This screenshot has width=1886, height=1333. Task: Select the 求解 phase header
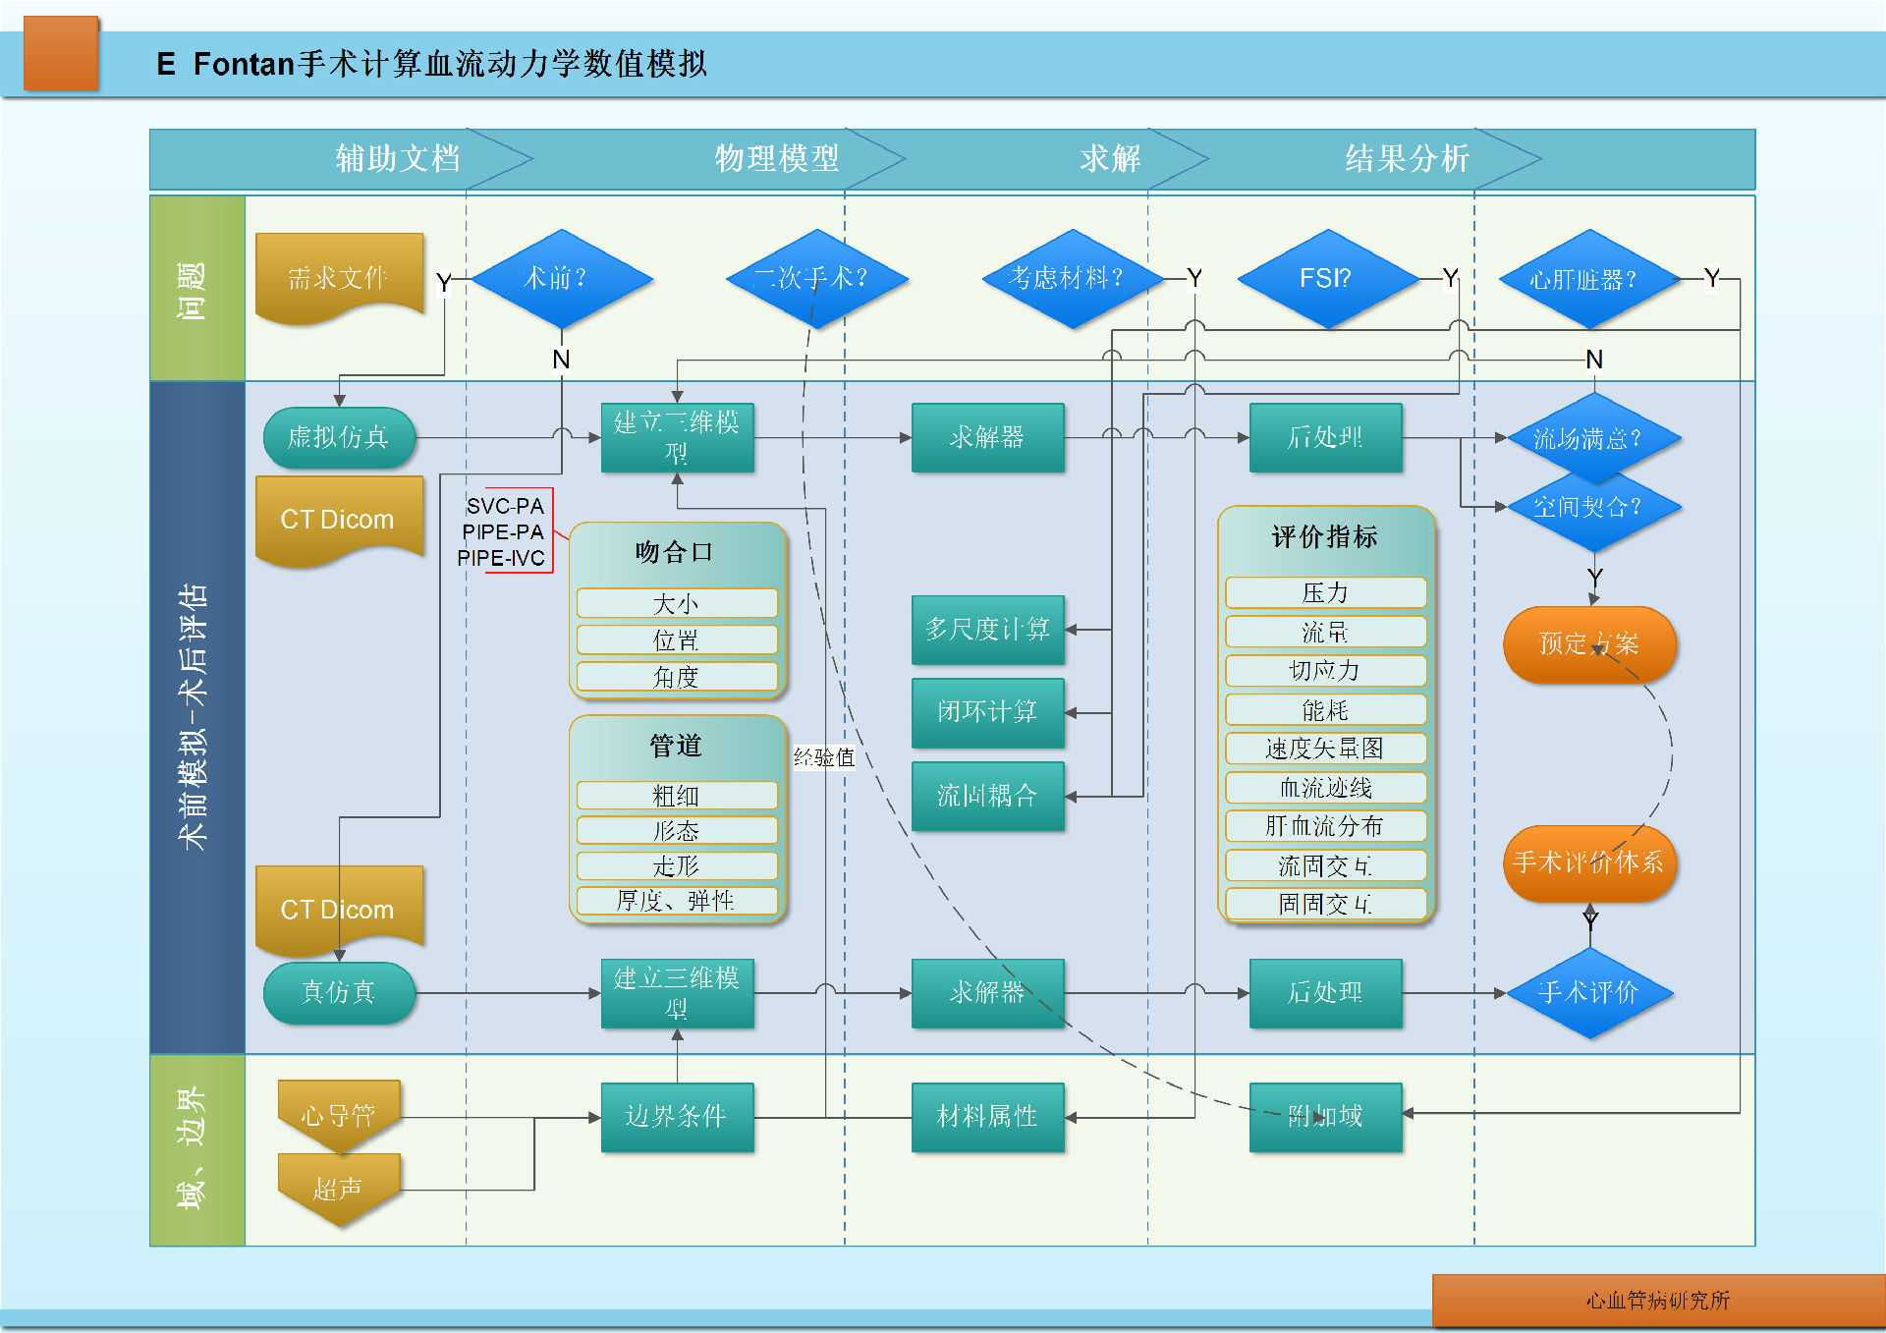1110,158
